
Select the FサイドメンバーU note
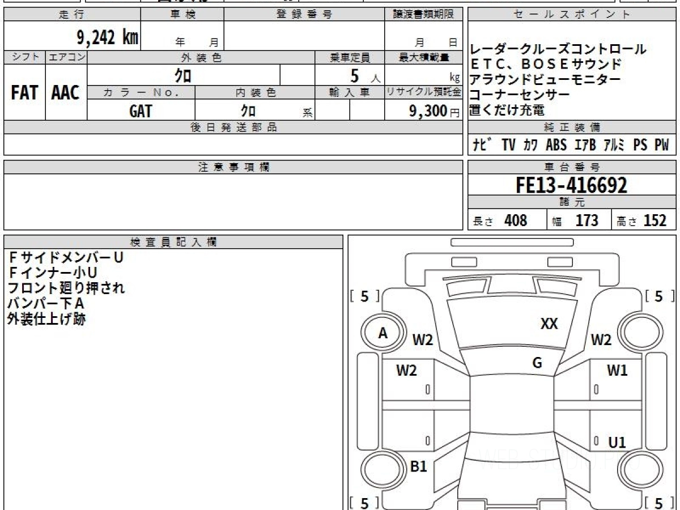click(66, 257)
